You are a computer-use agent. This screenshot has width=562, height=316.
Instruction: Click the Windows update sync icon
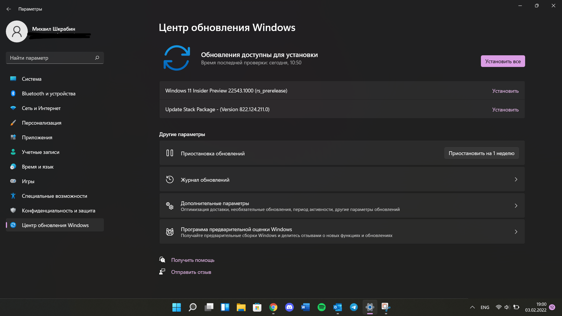coord(177,58)
